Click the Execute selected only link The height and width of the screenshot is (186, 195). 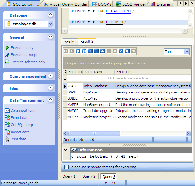pyautogui.click(x=28, y=62)
